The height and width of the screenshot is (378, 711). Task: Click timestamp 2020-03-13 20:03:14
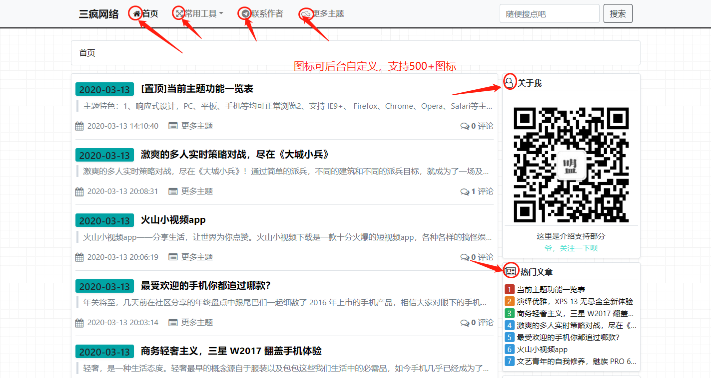click(123, 323)
